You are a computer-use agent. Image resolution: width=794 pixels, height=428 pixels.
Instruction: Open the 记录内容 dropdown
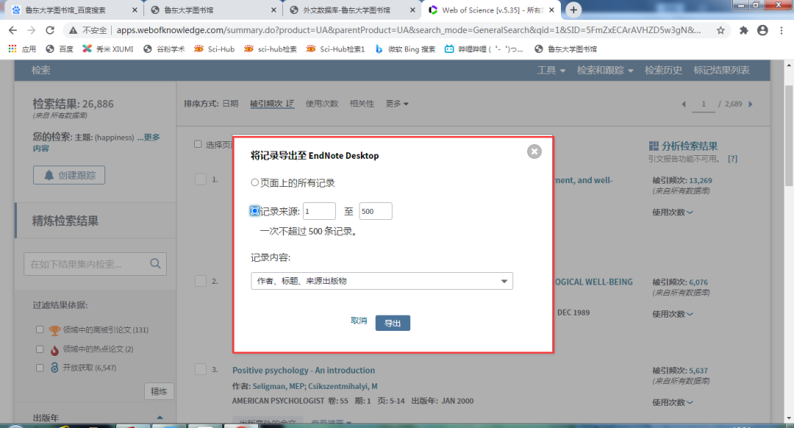point(382,281)
